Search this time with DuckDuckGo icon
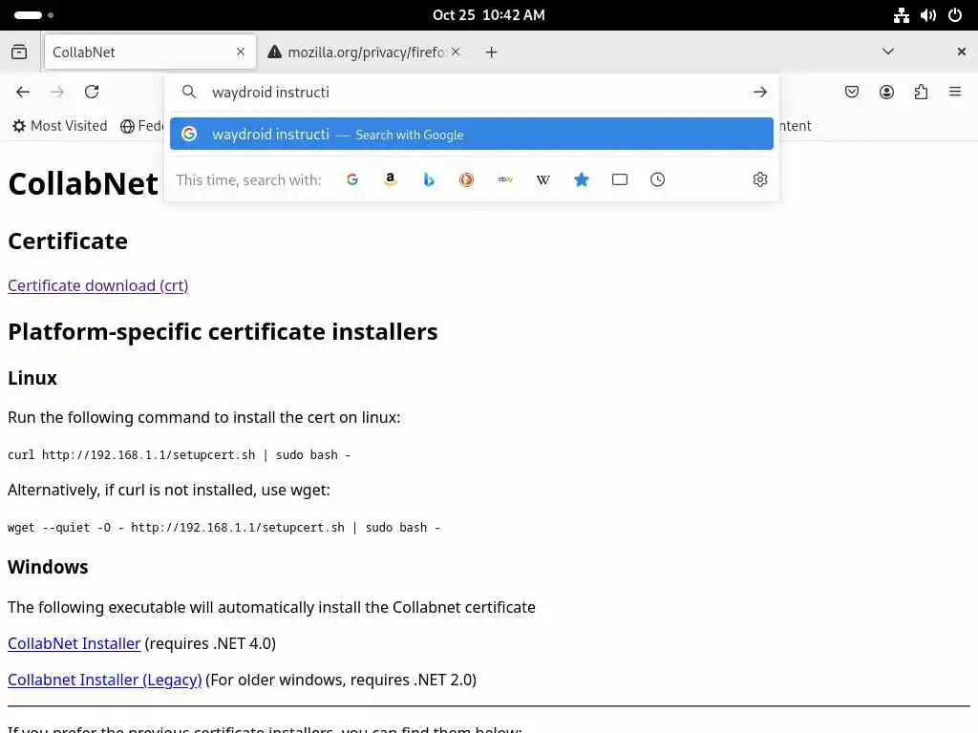Image resolution: width=978 pixels, height=733 pixels. tap(466, 179)
